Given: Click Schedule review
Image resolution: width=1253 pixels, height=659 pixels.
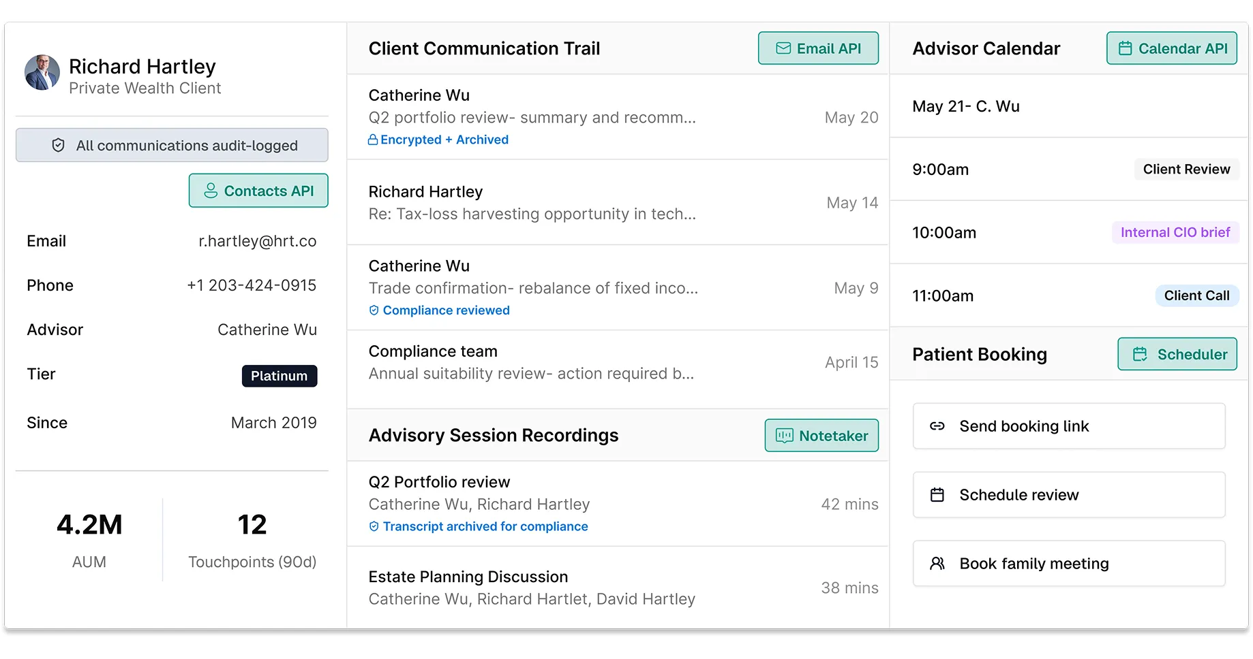Looking at the screenshot, I should pyautogui.click(x=1069, y=495).
